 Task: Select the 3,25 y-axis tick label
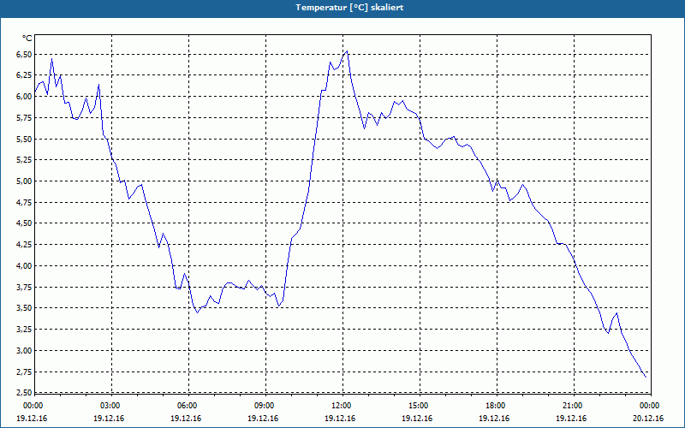point(24,330)
